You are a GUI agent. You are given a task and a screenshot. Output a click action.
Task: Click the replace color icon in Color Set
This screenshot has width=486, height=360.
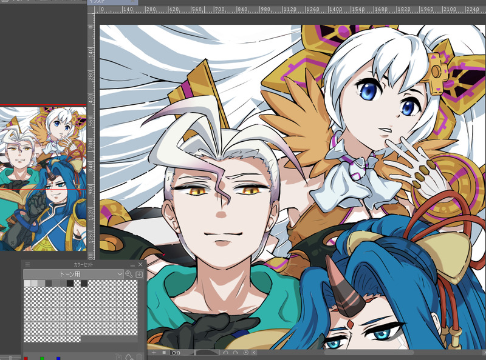[x=118, y=357]
